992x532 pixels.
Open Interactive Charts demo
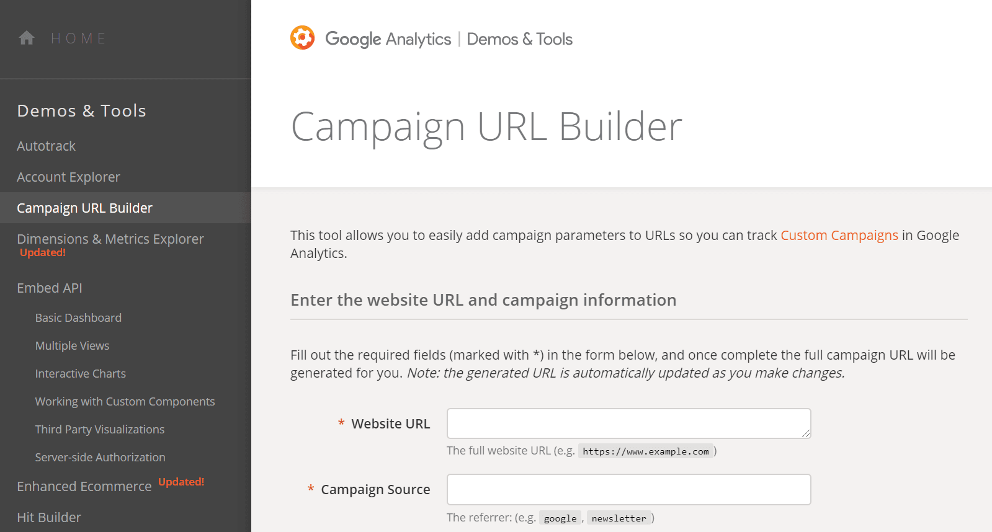tap(80, 374)
